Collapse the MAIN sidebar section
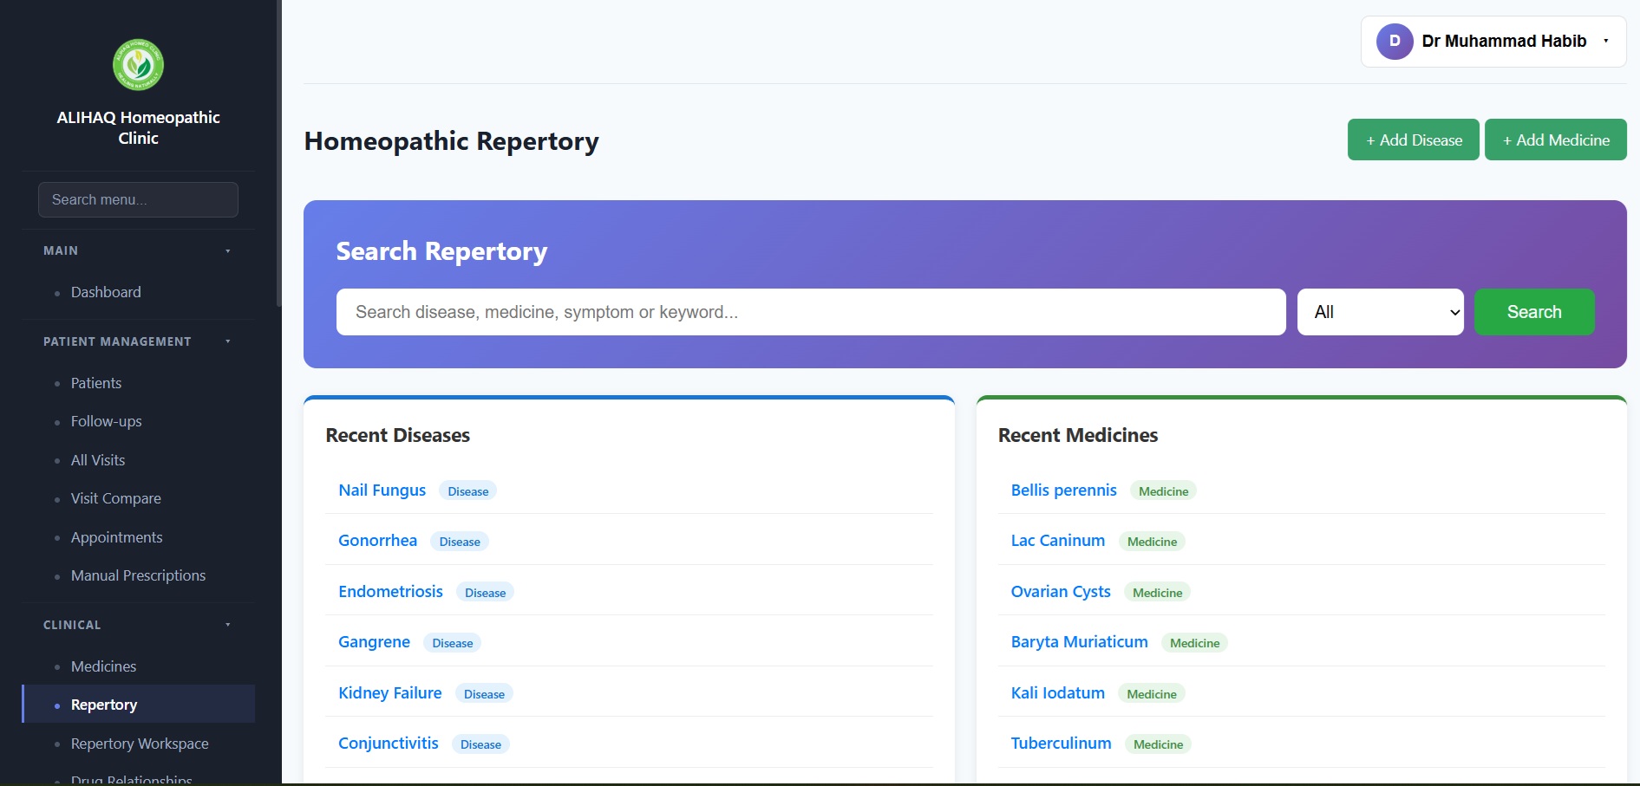The image size is (1640, 786). 138,250
